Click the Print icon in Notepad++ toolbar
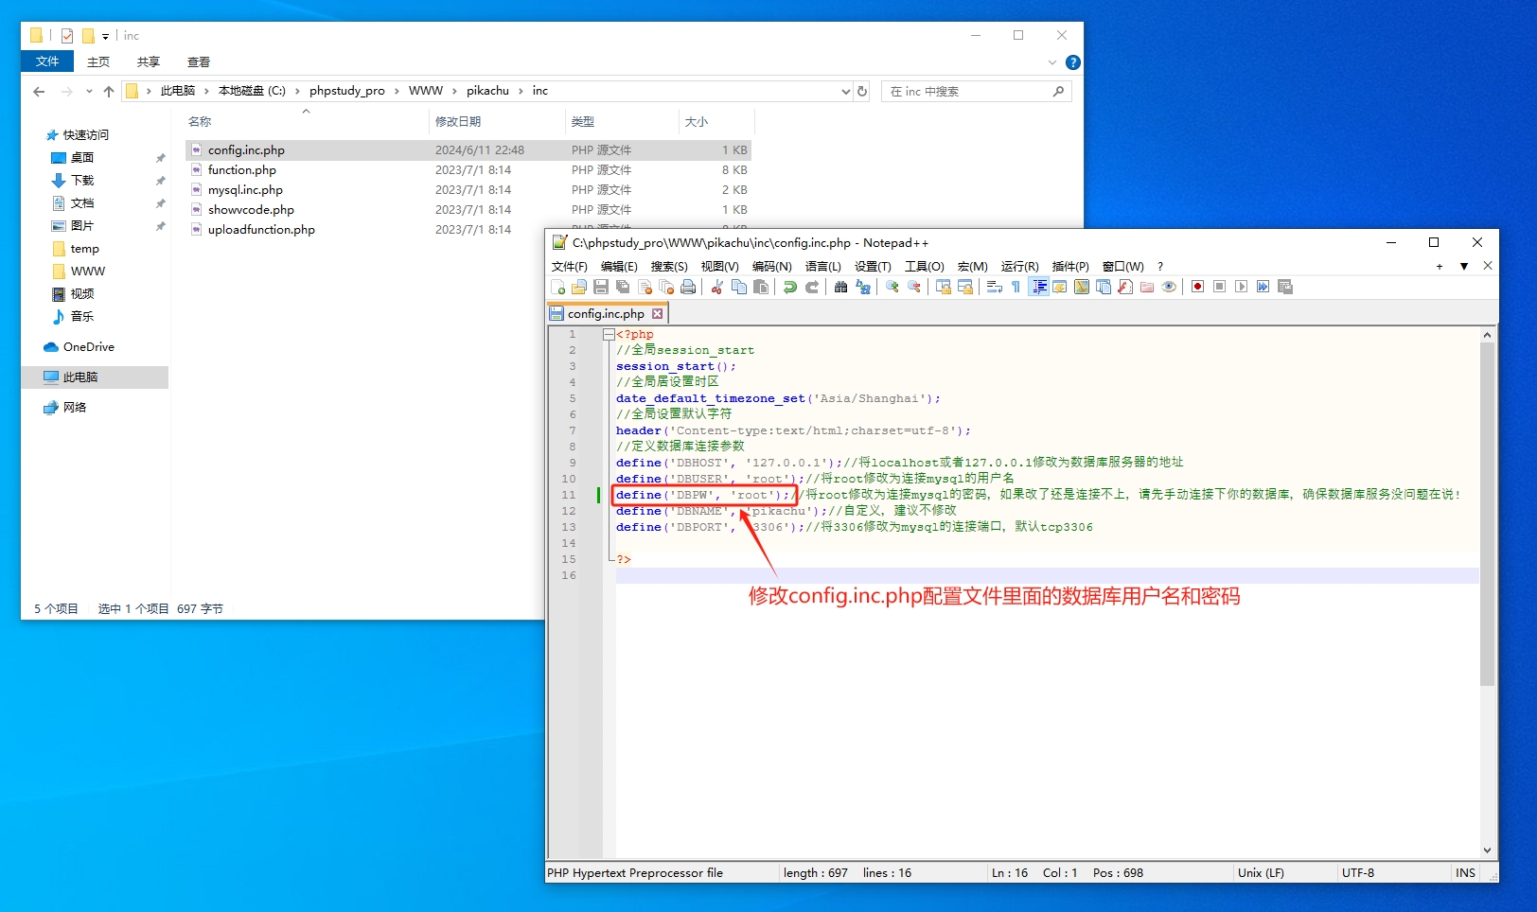The width and height of the screenshot is (1537, 912). pos(688,287)
